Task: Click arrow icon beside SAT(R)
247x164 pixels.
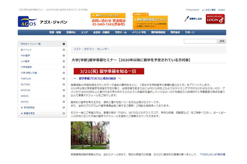Action: 64,102
